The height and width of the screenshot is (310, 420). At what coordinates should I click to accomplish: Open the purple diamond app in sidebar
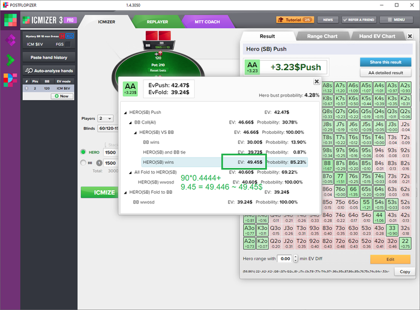point(10,40)
